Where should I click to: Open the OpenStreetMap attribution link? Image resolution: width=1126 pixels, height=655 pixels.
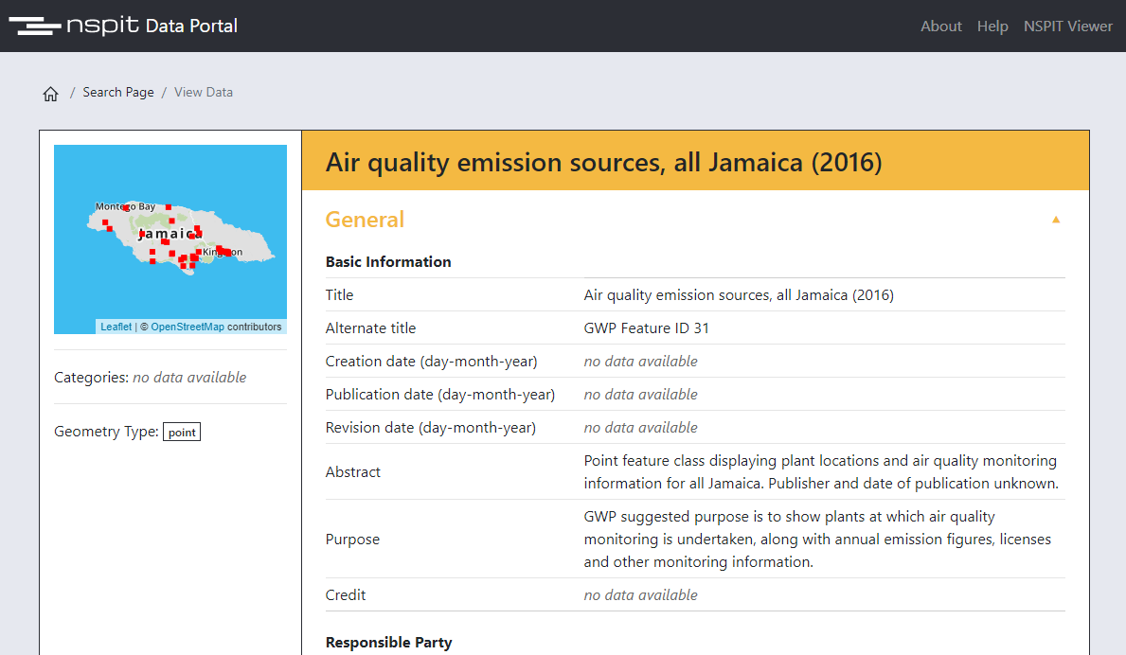(x=188, y=327)
